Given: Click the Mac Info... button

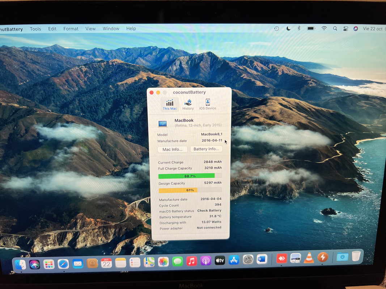Looking at the screenshot, I should [172, 150].
